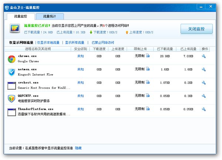This screenshot has height=160, width=222.
Task: Close the 金山卫士 流量监控 window
Action: point(211,7)
